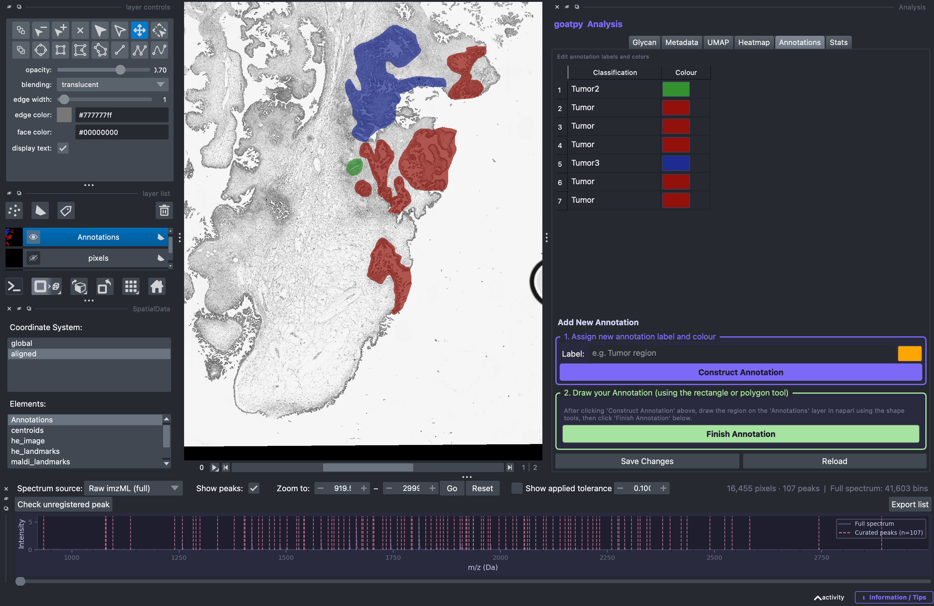Open the blending mode dropdown
934x606 pixels.
(x=113, y=85)
